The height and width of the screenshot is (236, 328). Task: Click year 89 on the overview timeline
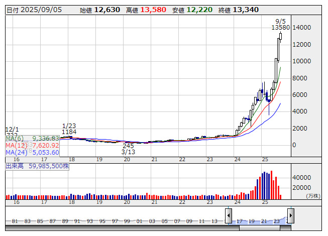click(65, 221)
